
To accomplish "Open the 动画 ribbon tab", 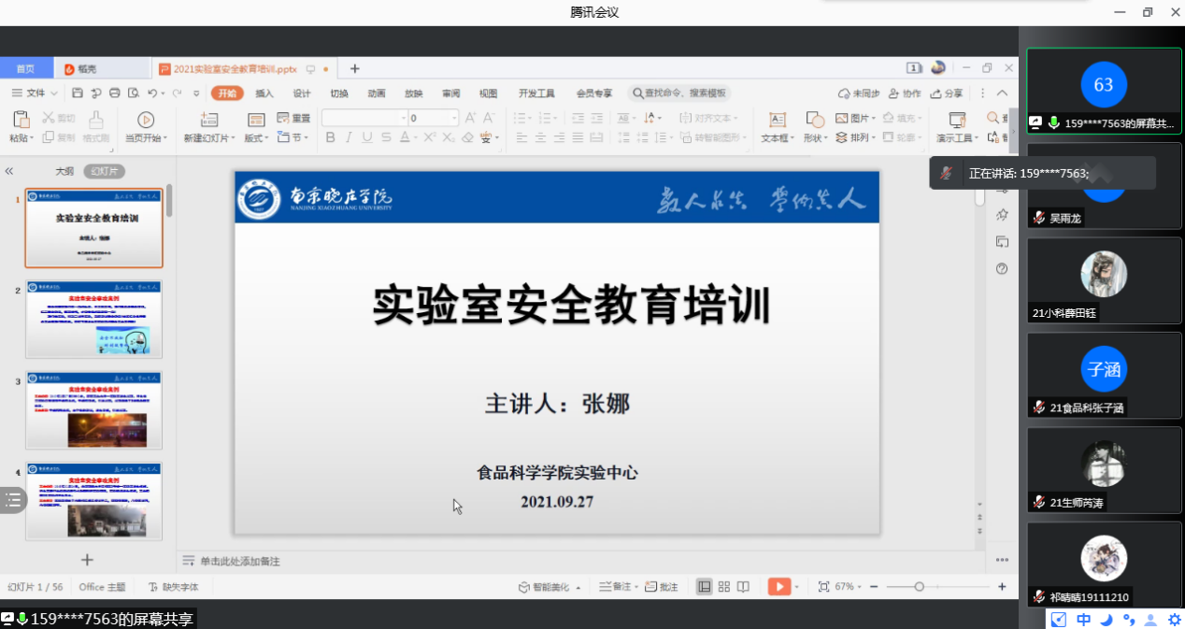I will (377, 93).
